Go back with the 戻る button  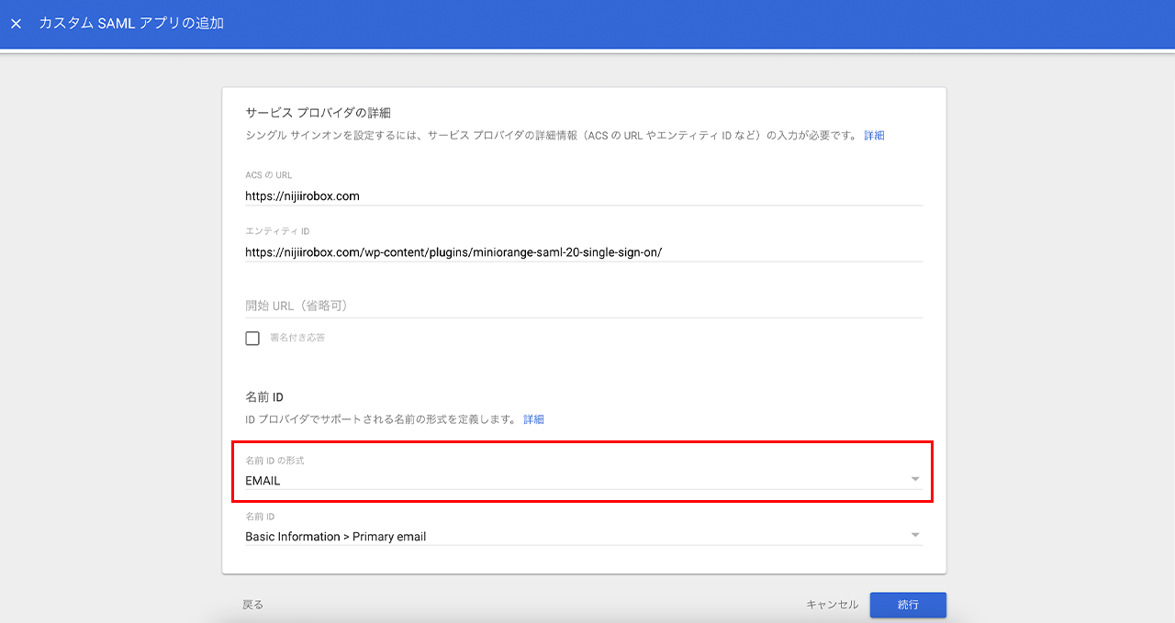tap(252, 605)
